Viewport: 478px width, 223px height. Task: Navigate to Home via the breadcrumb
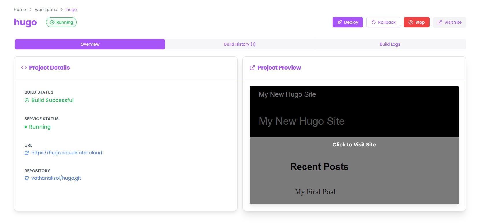(x=20, y=10)
